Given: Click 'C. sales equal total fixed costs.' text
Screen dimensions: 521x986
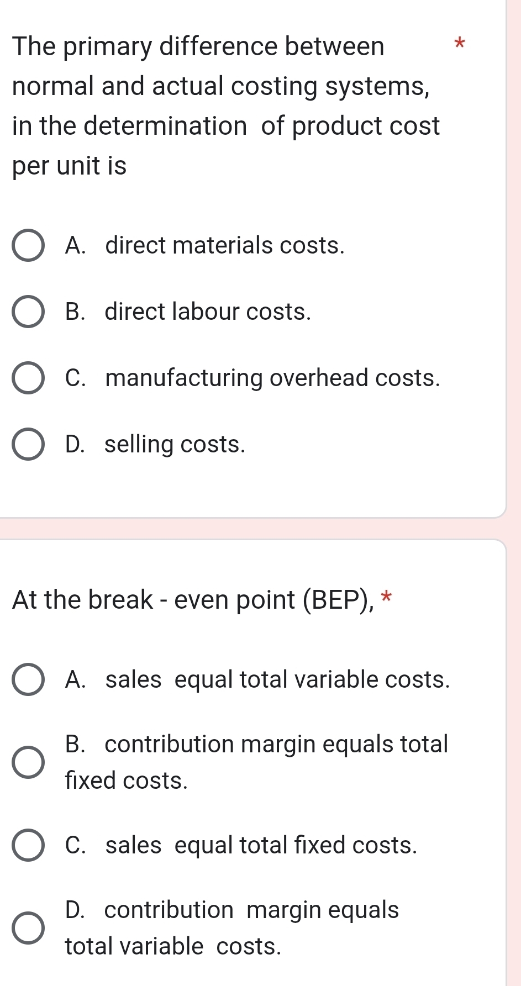Looking at the screenshot, I should pyautogui.click(x=241, y=846).
